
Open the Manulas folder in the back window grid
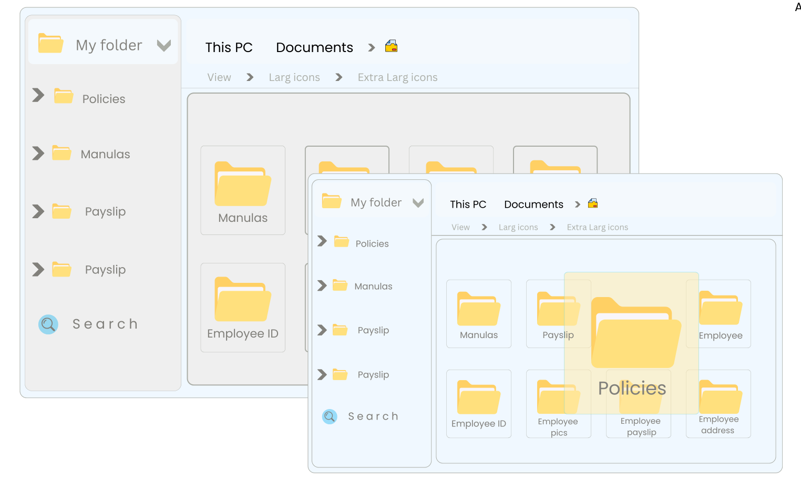243,190
